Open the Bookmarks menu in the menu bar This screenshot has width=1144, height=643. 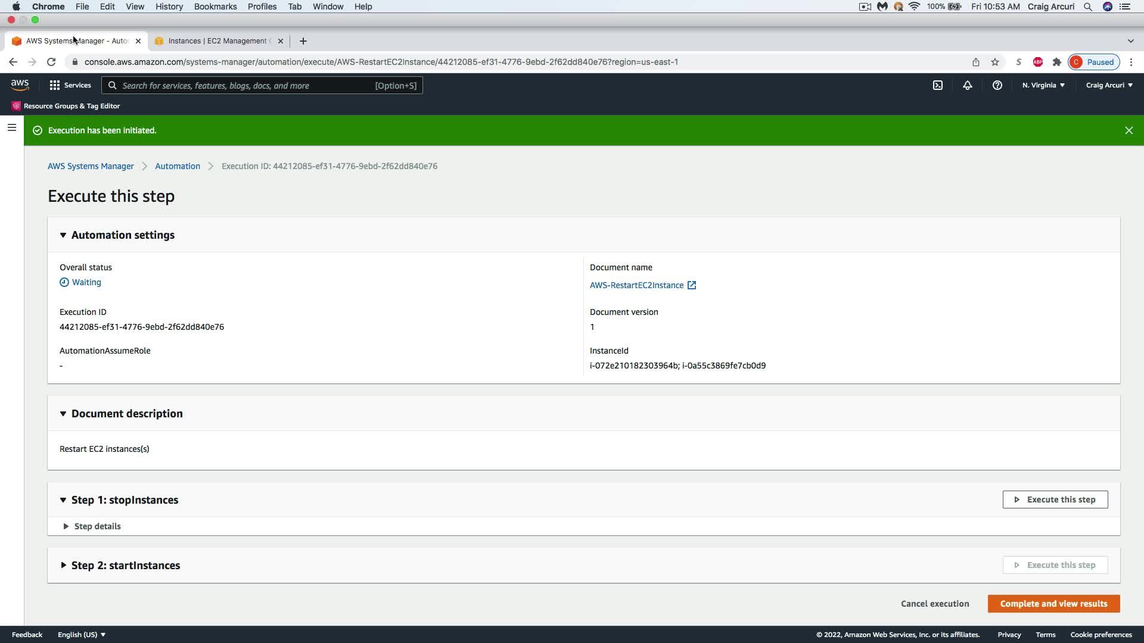(215, 7)
